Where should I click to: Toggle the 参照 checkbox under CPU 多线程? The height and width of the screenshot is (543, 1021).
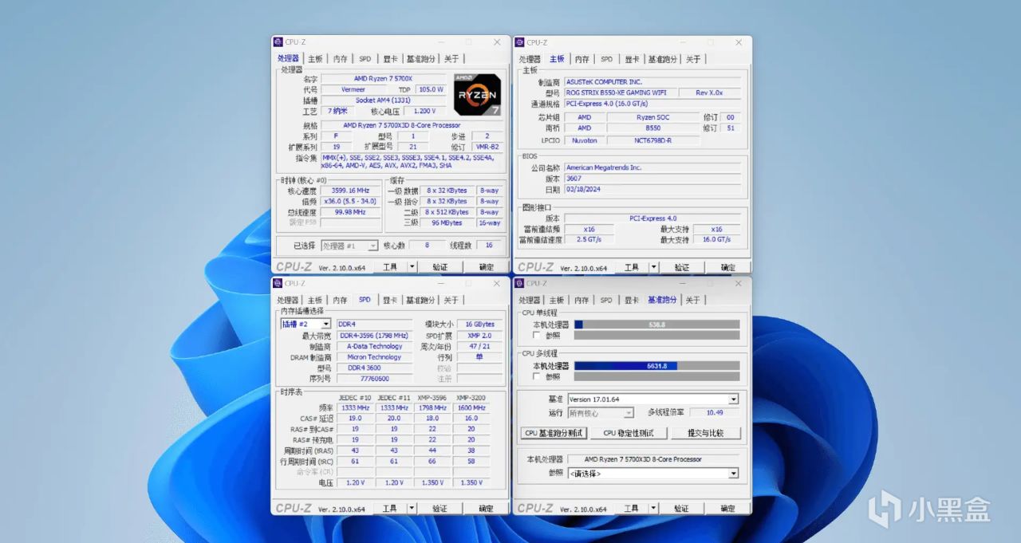pyautogui.click(x=537, y=376)
